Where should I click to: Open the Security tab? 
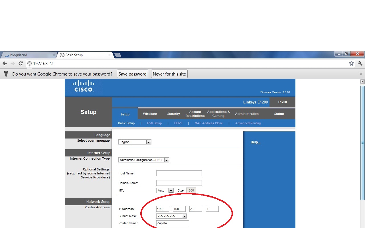[174, 114]
